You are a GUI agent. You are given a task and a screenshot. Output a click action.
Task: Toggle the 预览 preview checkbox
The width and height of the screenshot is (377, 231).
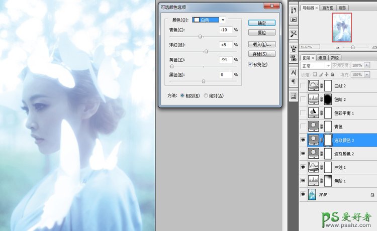coord(251,64)
